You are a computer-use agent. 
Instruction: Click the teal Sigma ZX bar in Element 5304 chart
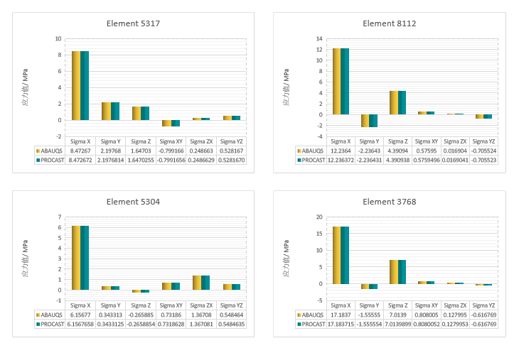click(205, 283)
